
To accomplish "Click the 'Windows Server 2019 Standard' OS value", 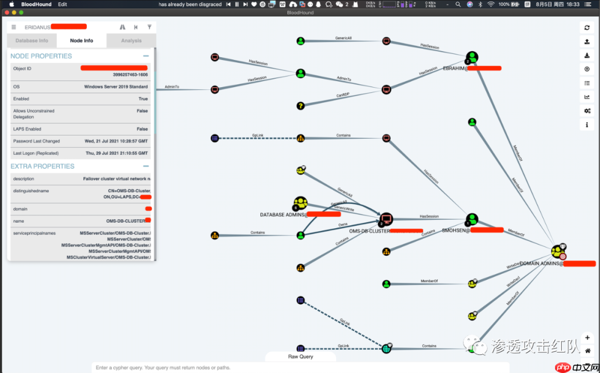I will (x=116, y=87).
